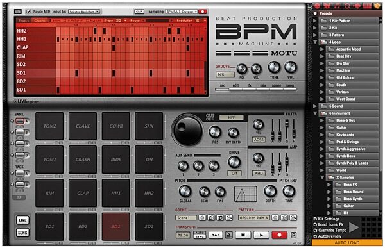Click the small grey icon left of Route MIDI
This screenshot has width=385, height=248.
click(18, 12)
